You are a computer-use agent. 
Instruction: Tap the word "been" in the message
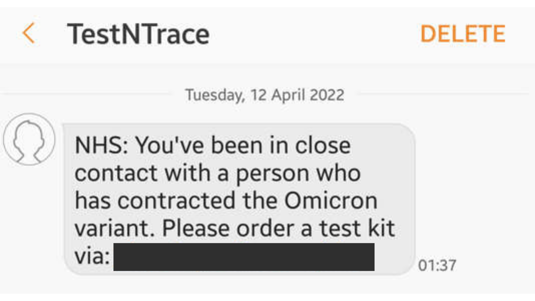(237, 145)
